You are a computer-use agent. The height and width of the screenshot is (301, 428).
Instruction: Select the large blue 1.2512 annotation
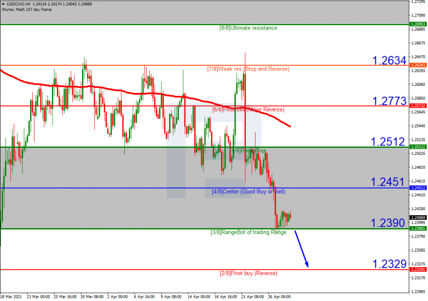click(x=387, y=142)
